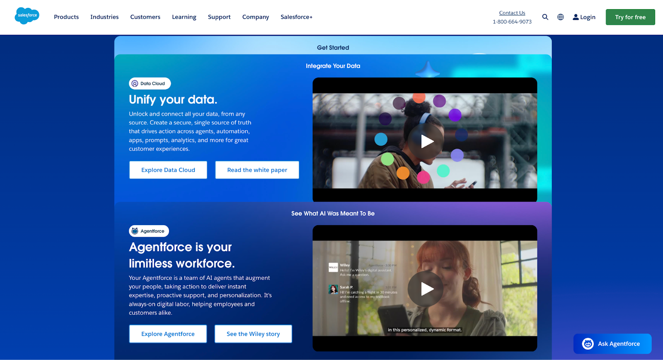Click Agentforce is your limitless workforce heading
The image size is (663, 360).
click(x=182, y=255)
